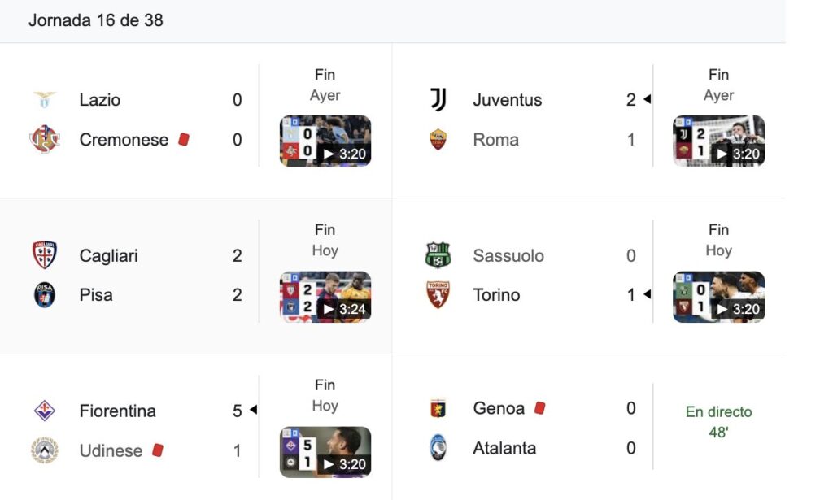Click the Pisa team badge
Image resolution: width=833 pixels, height=500 pixels.
(x=45, y=295)
